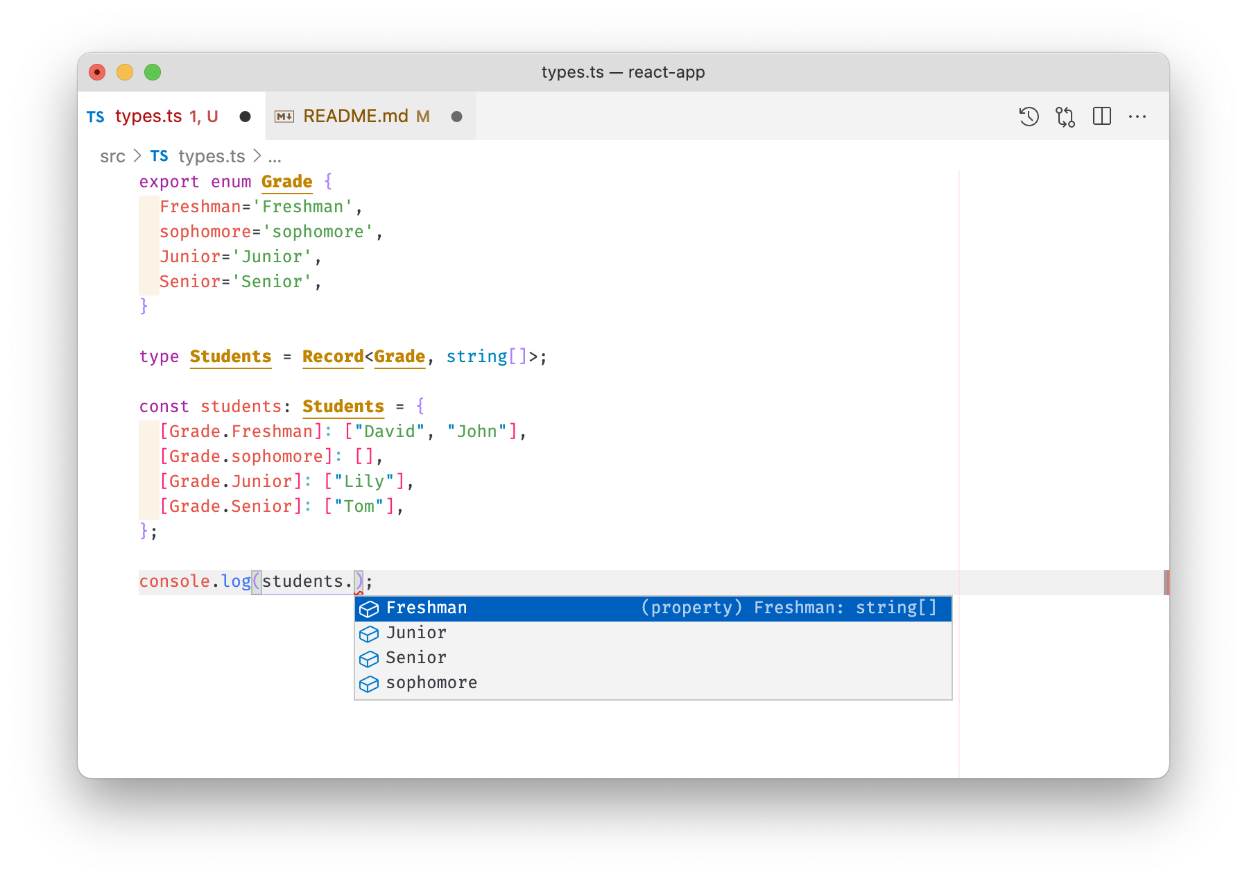Expand the src breadcrumb segment
The height and width of the screenshot is (881, 1247).
(112, 157)
